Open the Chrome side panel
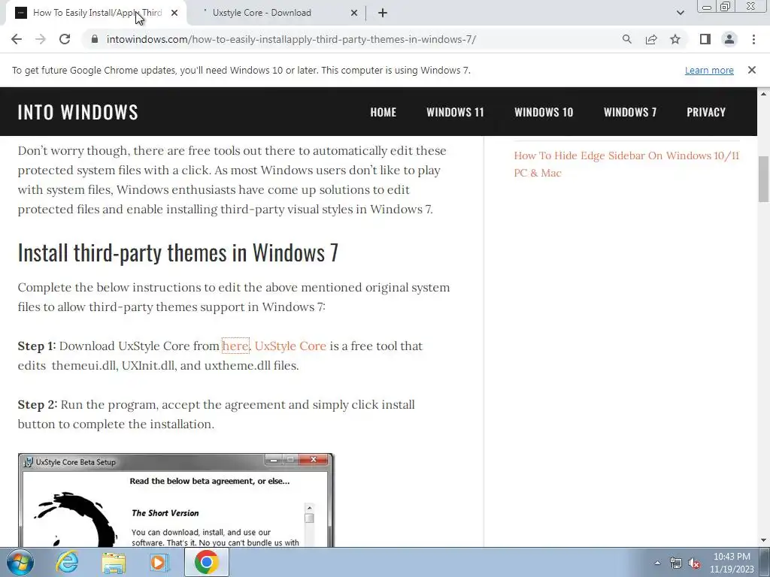 coord(705,39)
